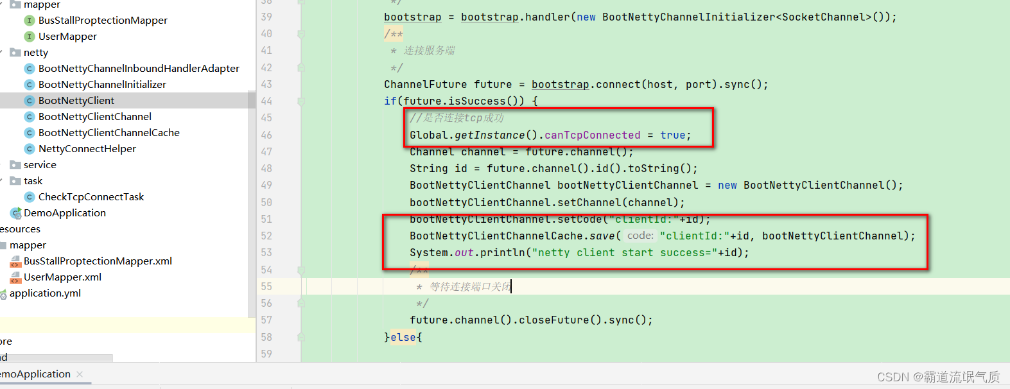The height and width of the screenshot is (389, 1010).
Task: Click the UserMapper interface icon
Action: click(29, 37)
